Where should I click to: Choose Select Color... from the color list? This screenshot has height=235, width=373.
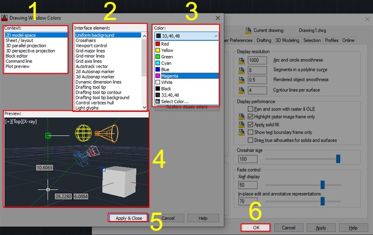pyautogui.click(x=175, y=102)
